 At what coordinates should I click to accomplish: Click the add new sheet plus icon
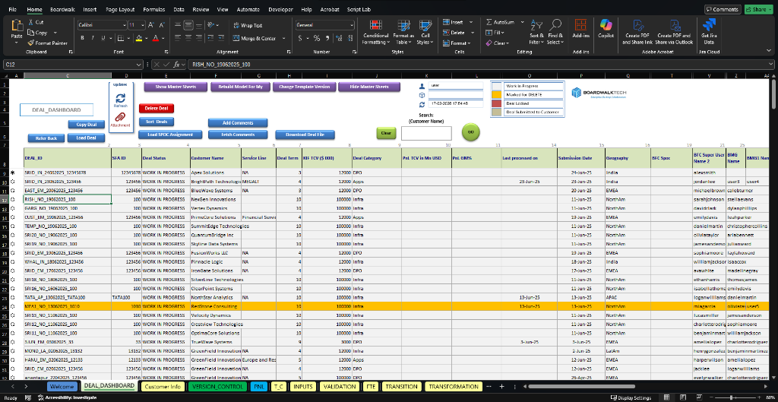(x=501, y=387)
